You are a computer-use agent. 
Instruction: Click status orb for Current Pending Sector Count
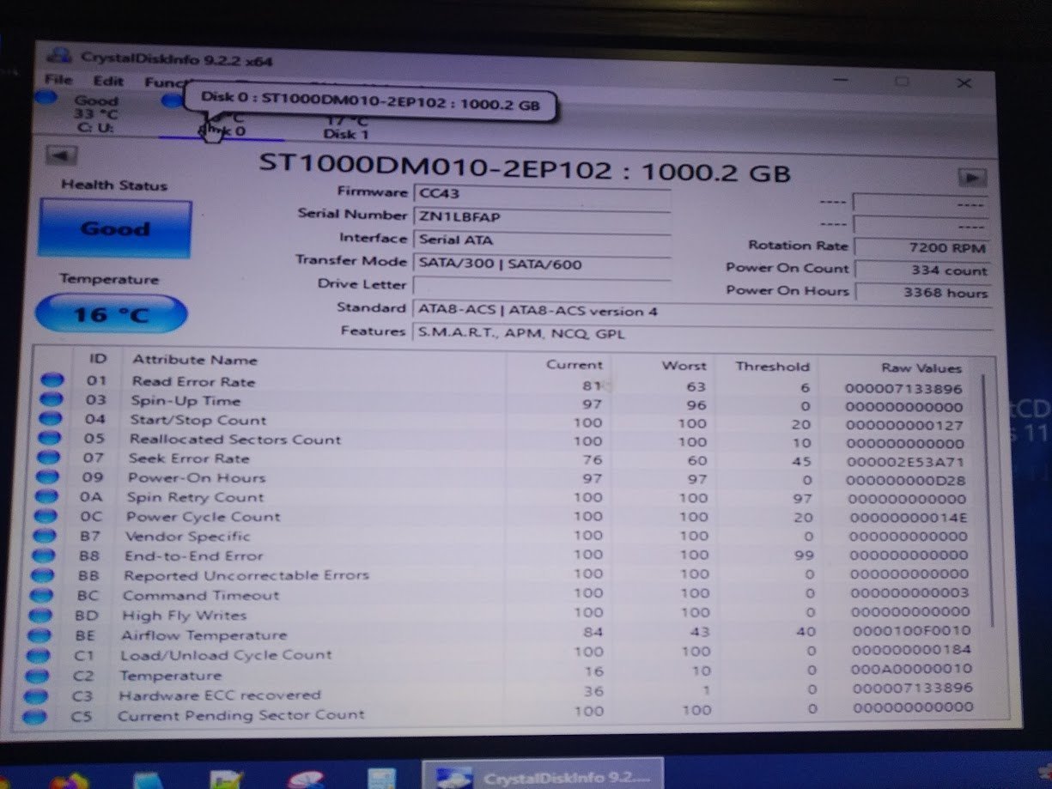(36, 716)
